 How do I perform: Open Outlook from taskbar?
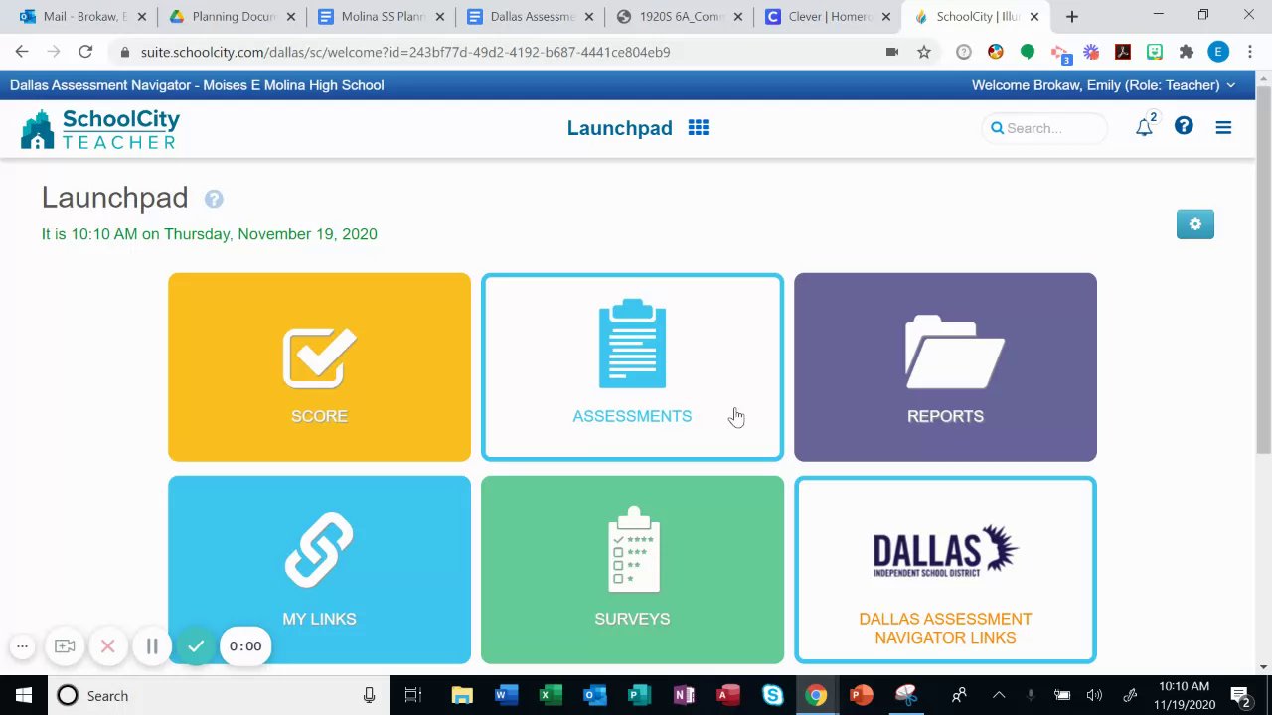point(595,696)
